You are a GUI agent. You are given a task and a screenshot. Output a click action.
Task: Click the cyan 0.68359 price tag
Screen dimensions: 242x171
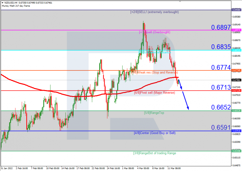click(x=236, y=50)
